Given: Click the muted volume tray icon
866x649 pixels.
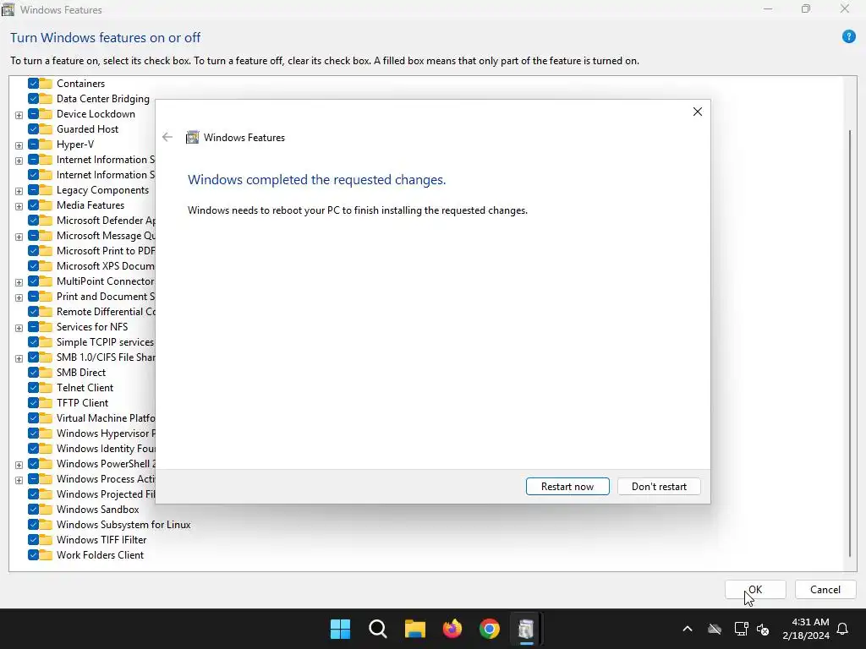Looking at the screenshot, I should pyautogui.click(x=763, y=629).
